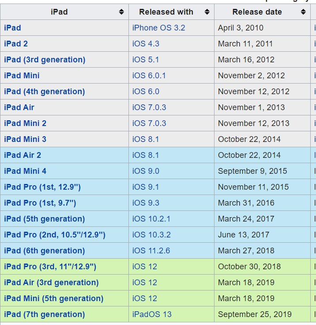Select the September 9, 2015 release date
316x325 pixels.
coord(252,171)
